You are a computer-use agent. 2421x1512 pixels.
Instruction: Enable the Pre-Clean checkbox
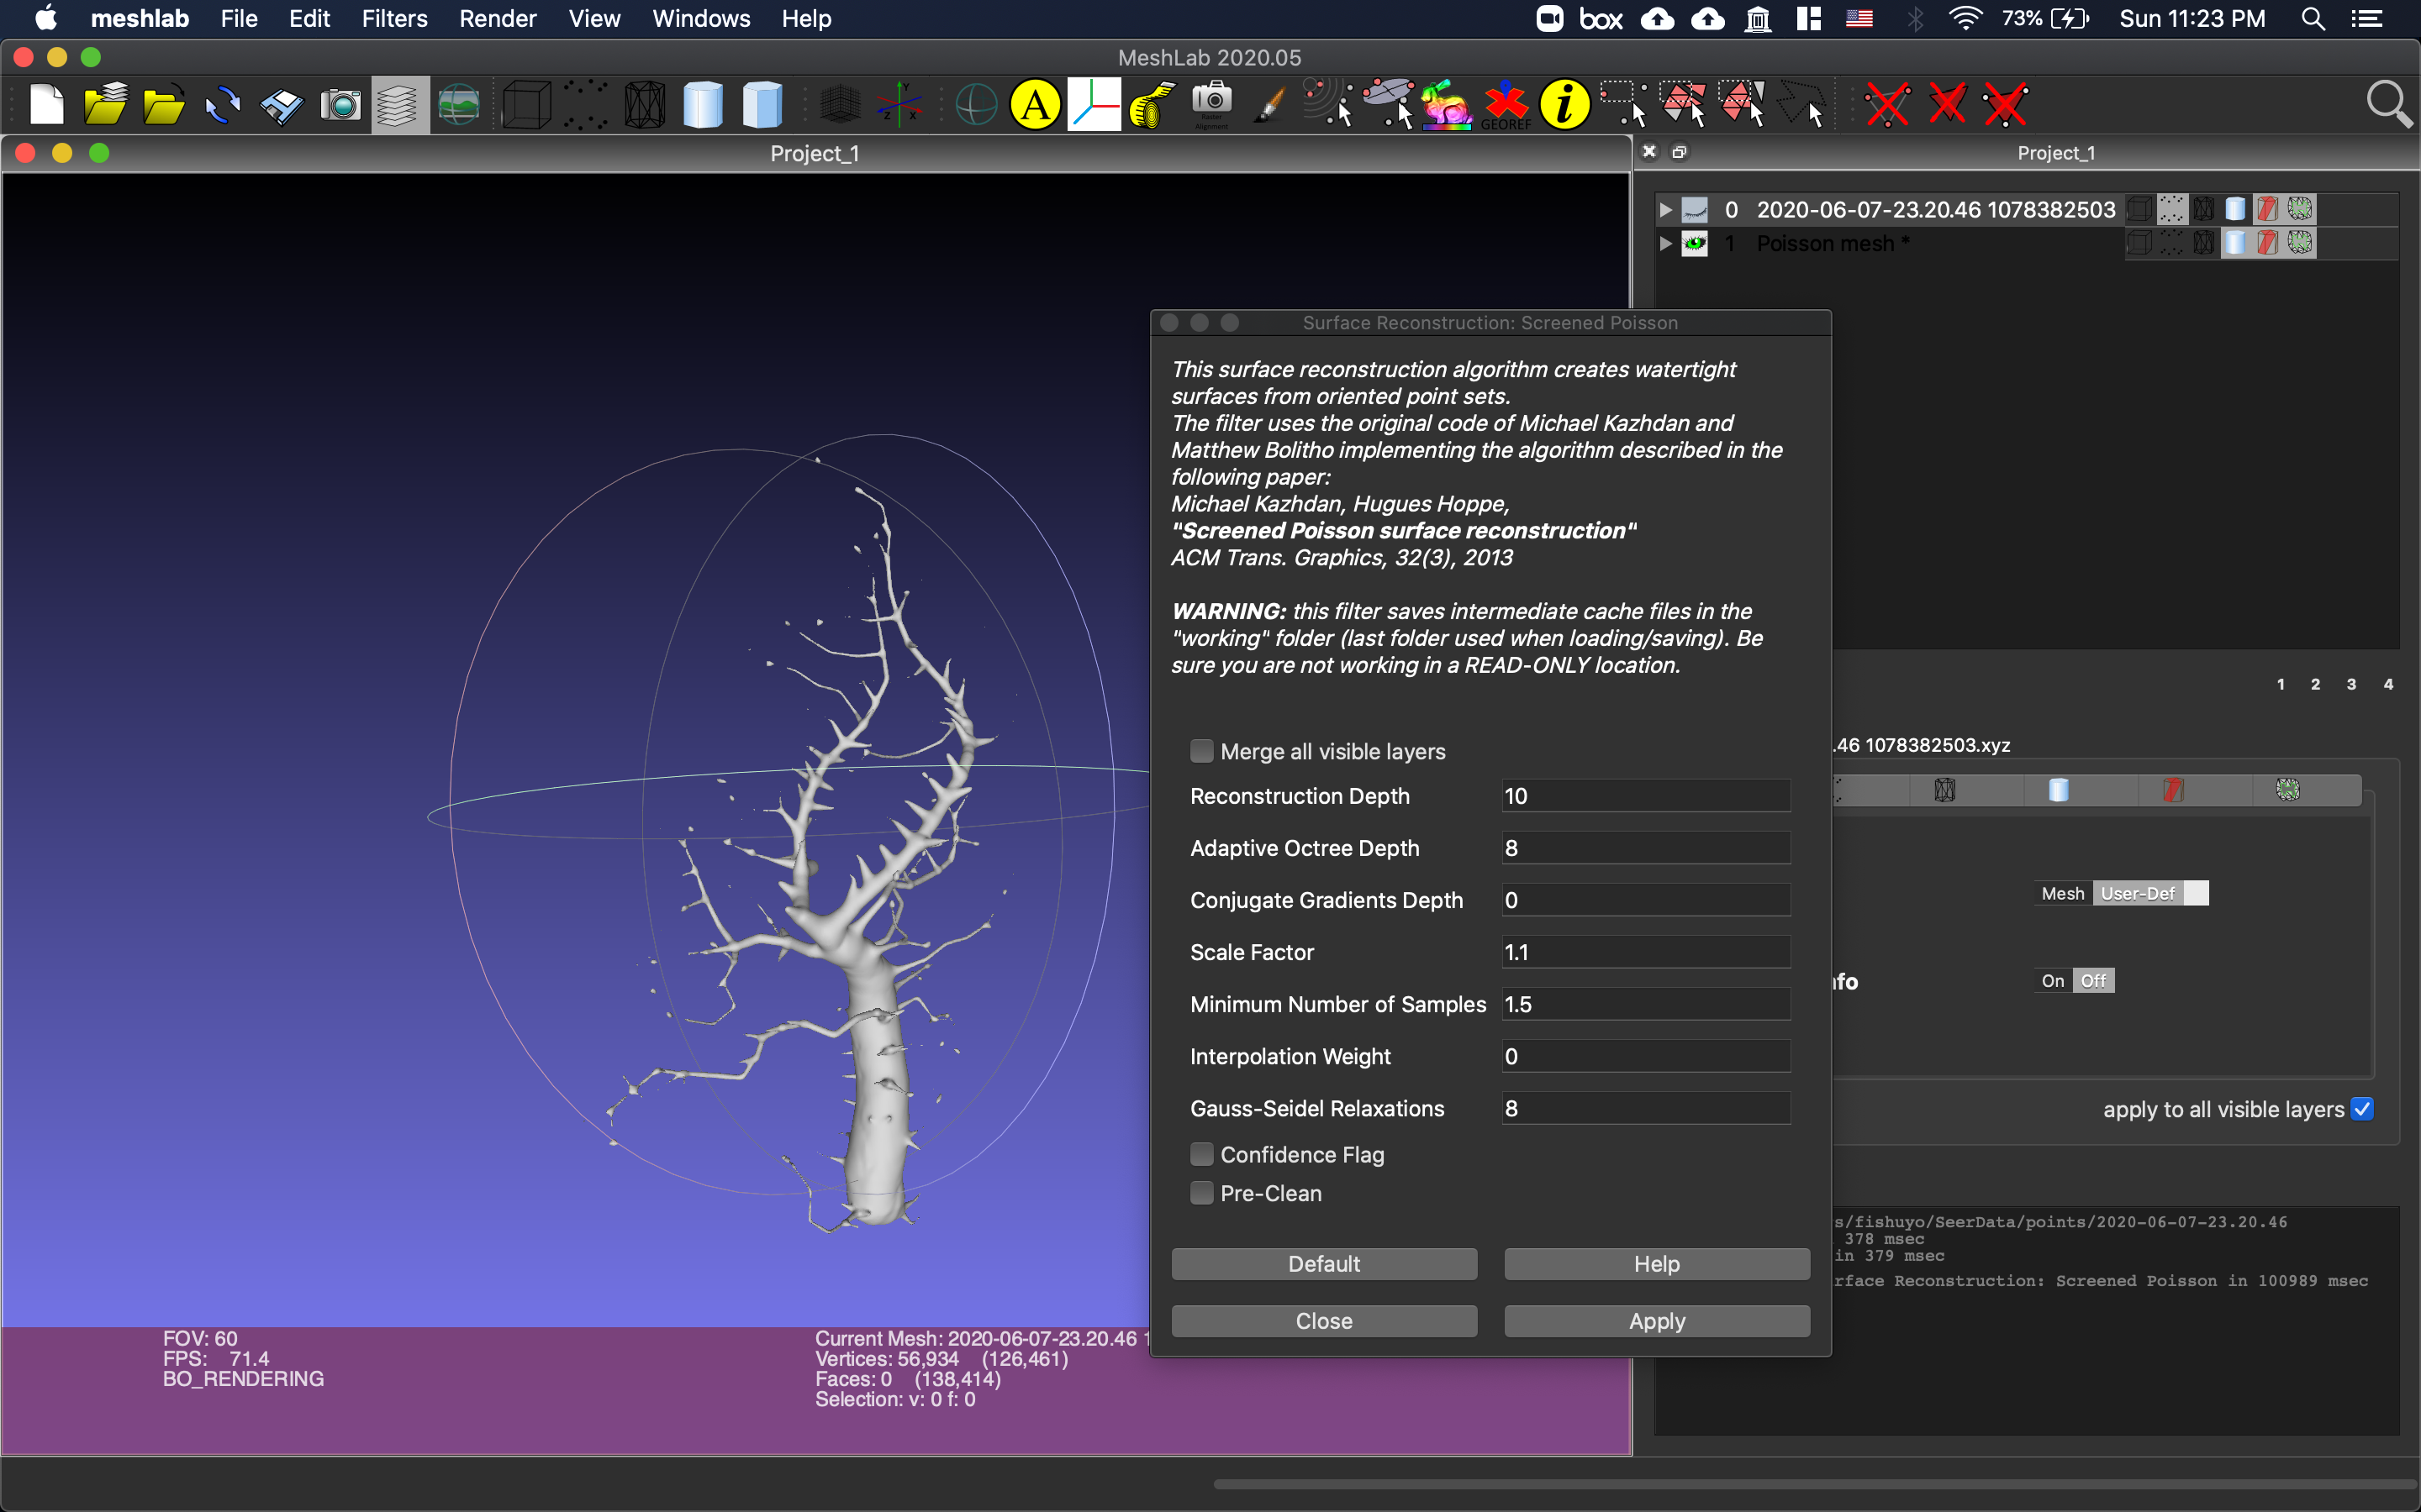click(1201, 1193)
